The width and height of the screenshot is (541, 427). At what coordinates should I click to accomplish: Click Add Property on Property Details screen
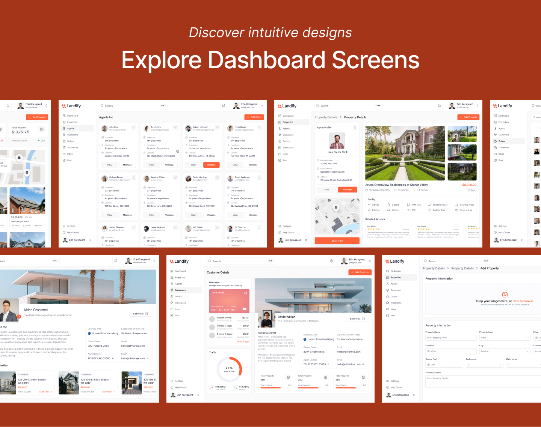point(468,117)
